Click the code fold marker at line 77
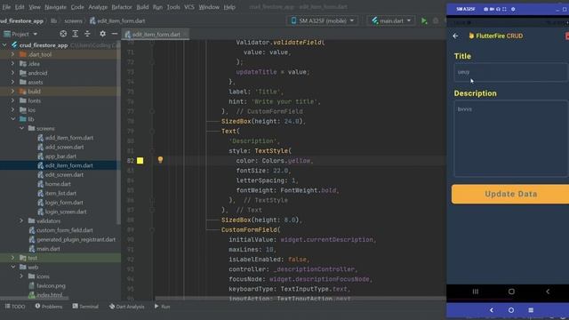Viewport: 569px width, 320px height. pyautogui.click(x=152, y=111)
